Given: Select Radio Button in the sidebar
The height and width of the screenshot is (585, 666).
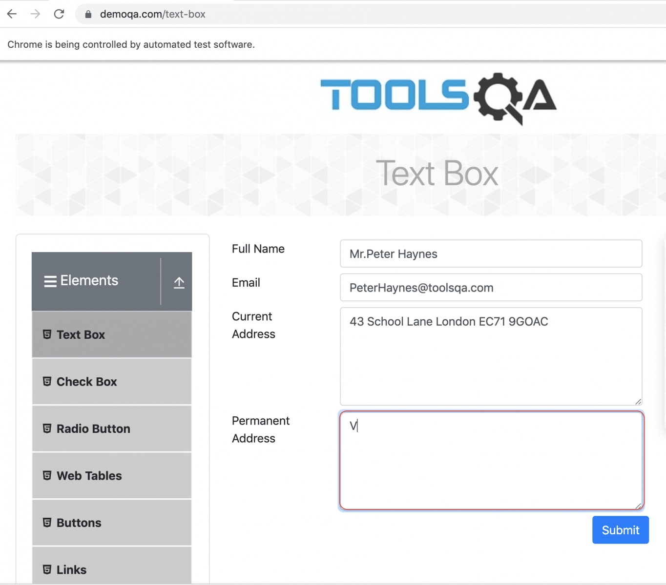Looking at the screenshot, I should tap(93, 429).
